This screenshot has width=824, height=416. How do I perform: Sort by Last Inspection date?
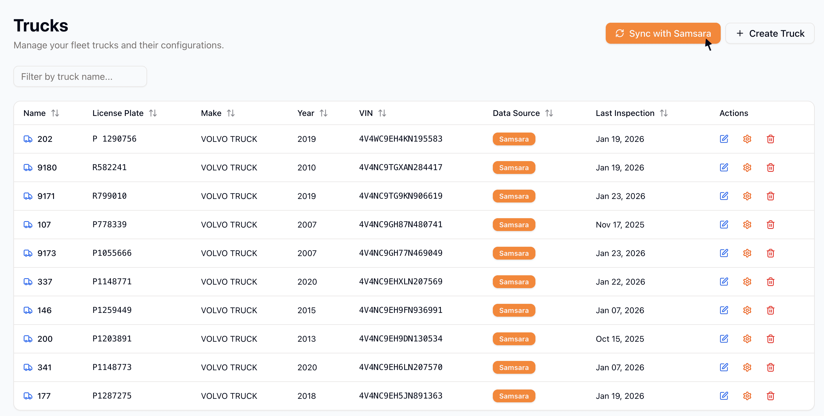coord(664,113)
